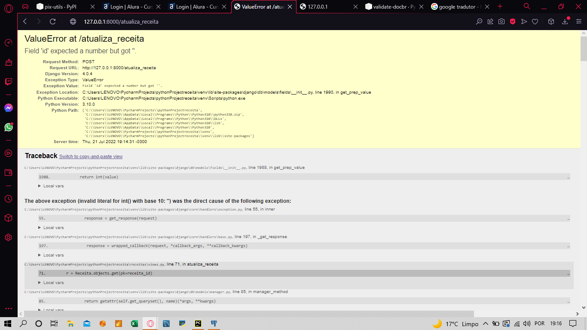The width and height of the screenshot is (587, 330).
Task: Open Windows Start menu
Action: (x=8, y=324)
